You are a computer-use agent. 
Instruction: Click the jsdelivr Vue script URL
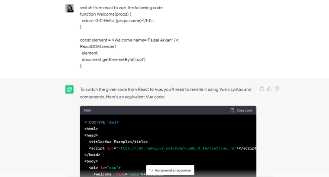pyautogui.click(x=176, y=148)
